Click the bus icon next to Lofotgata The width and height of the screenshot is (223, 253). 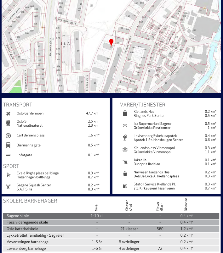coord(8,155)
